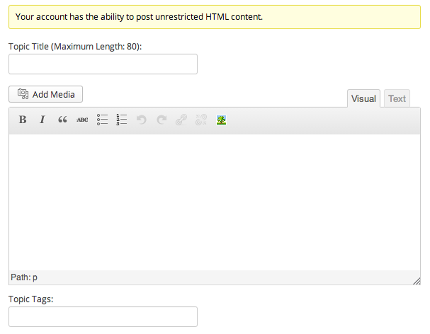Insert a hyperlink
430x334 pixels.
pyautogui.click(x=180, y=120)
